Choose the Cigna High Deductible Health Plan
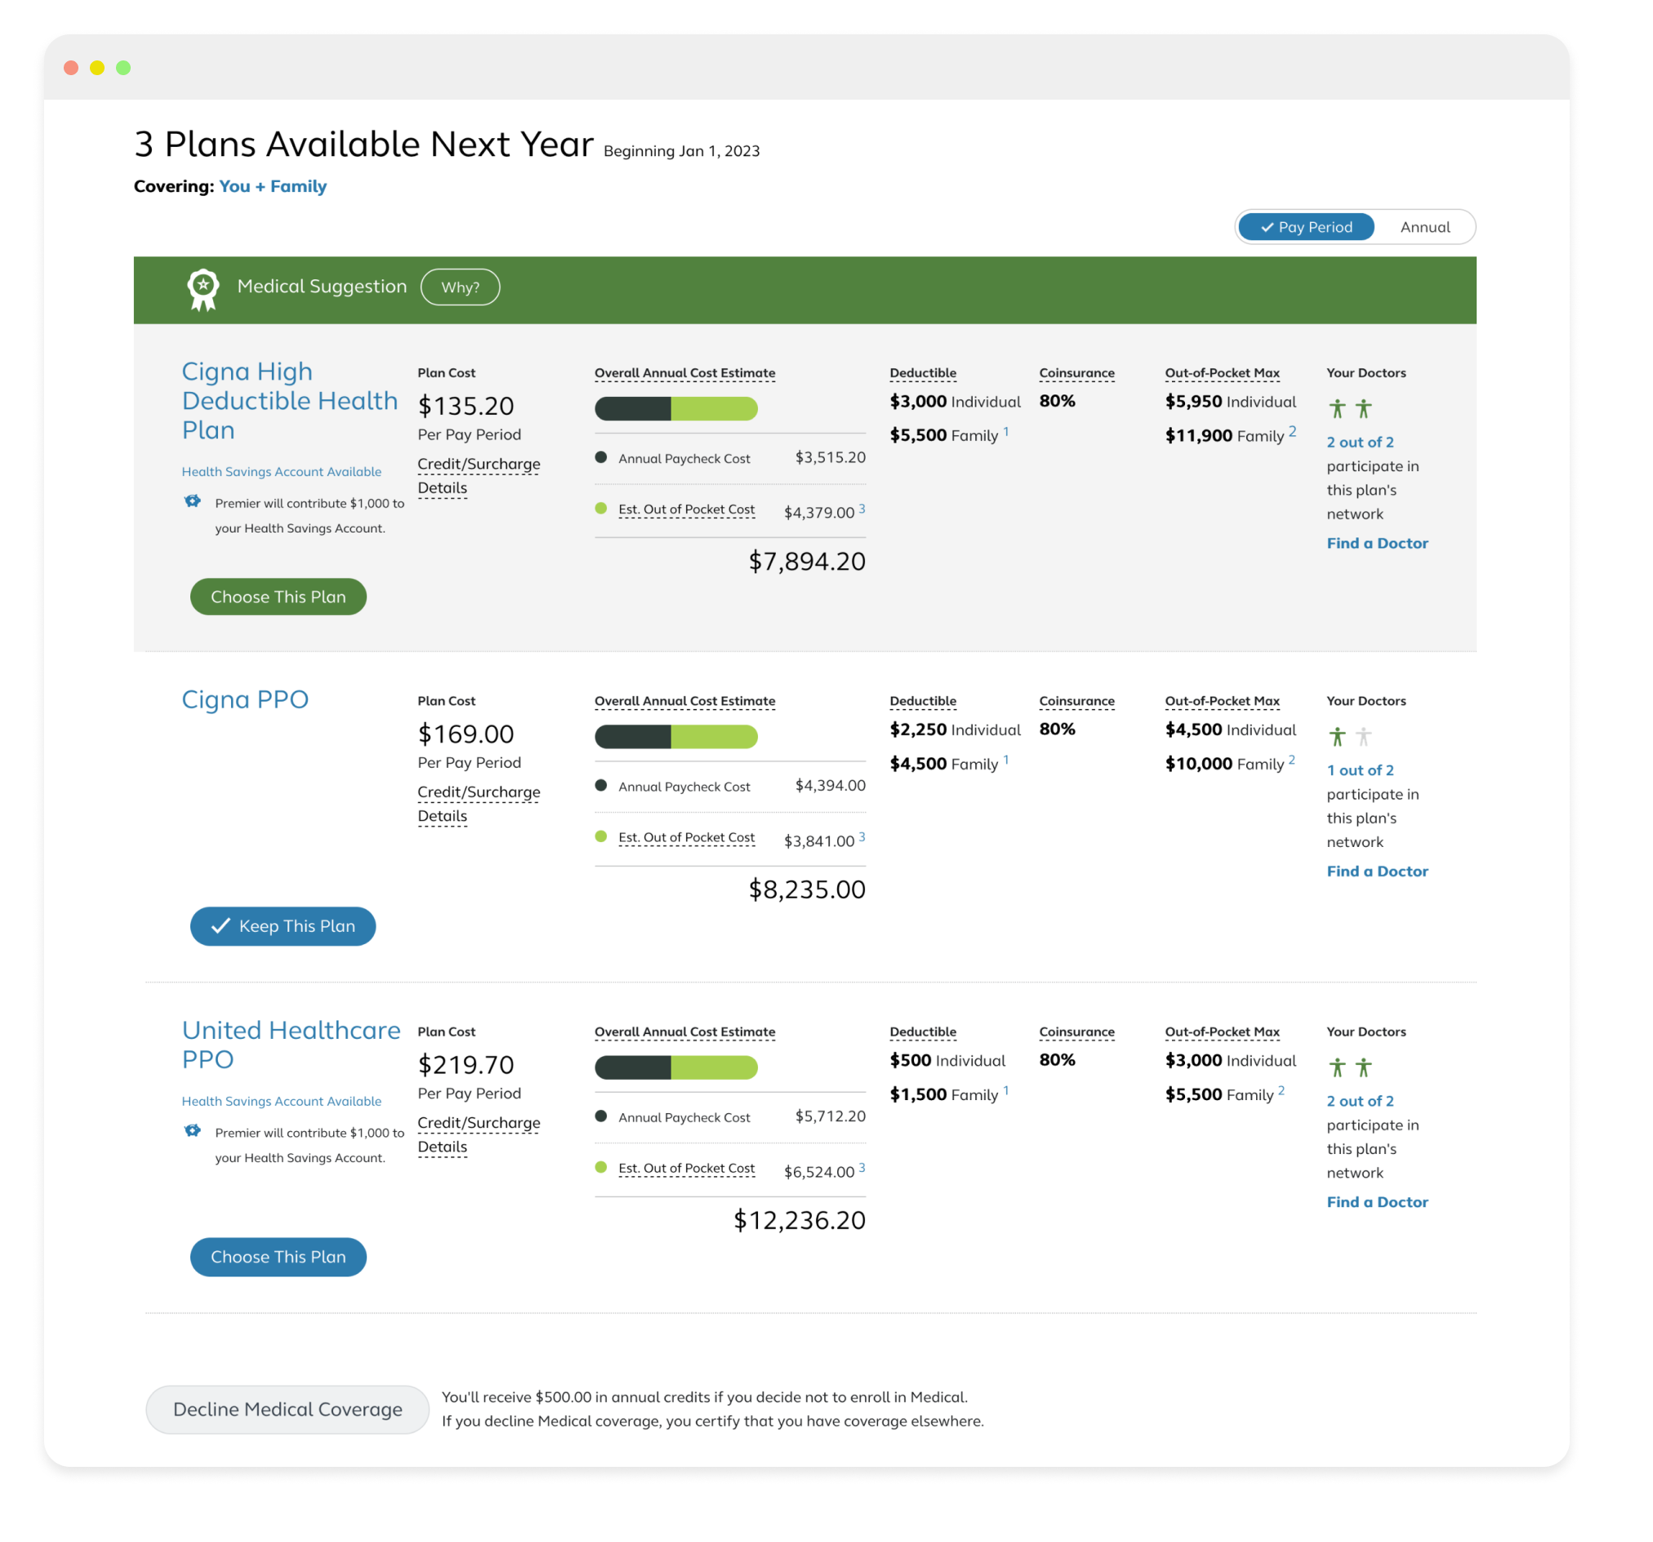The image size is (1653, 1542). [x=278, y=596]
